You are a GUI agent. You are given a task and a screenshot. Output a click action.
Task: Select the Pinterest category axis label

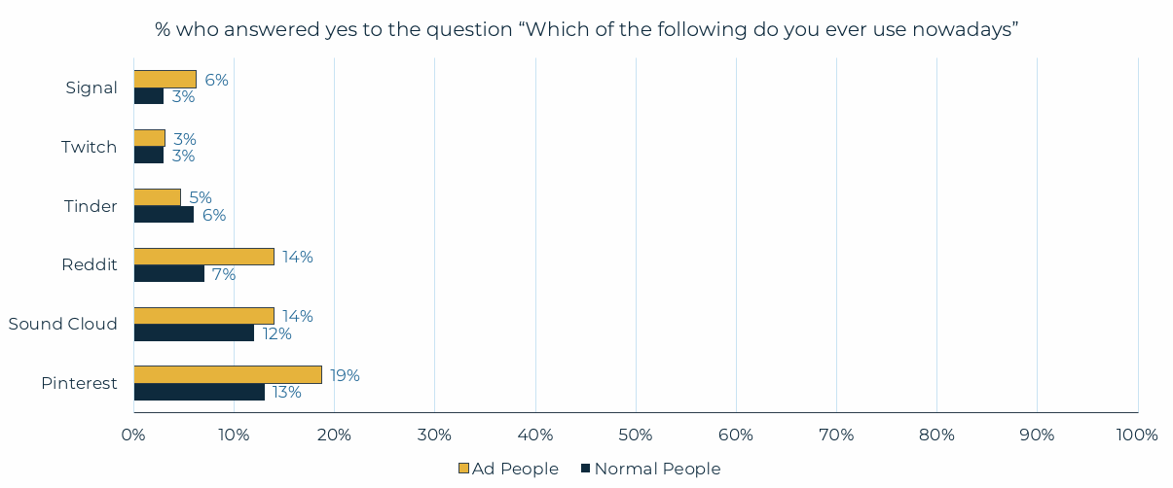(79, 383)
